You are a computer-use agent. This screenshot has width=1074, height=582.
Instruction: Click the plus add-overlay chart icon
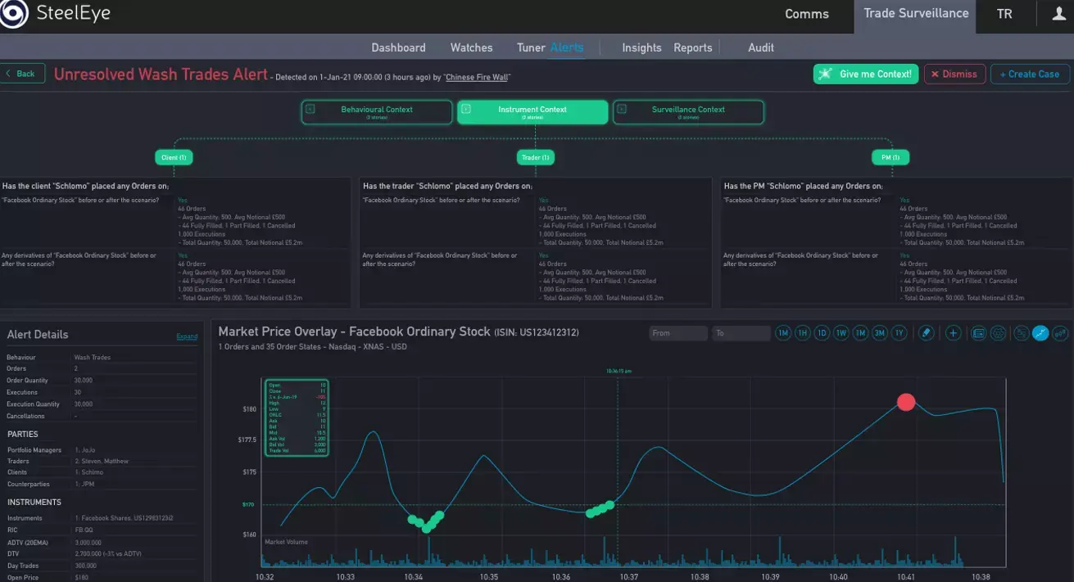(x=953, y=333)
